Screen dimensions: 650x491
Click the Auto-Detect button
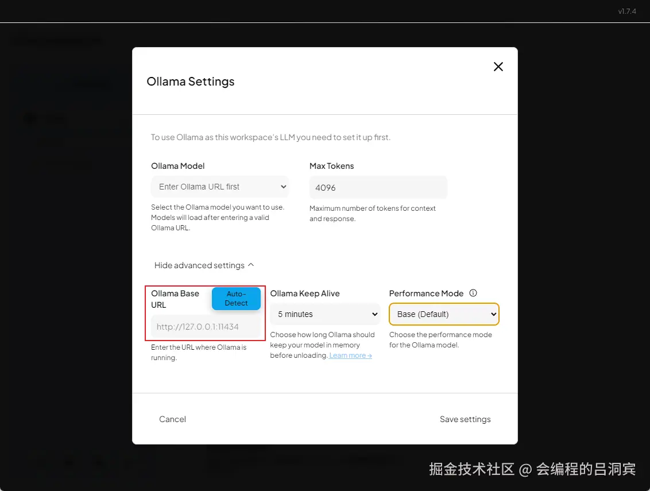click(237, 299)
